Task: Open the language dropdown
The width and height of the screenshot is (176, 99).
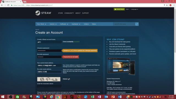Action: click(134, 9)
